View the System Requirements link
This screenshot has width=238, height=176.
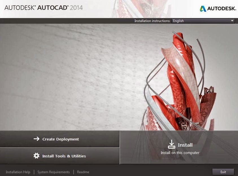(54, 172)
